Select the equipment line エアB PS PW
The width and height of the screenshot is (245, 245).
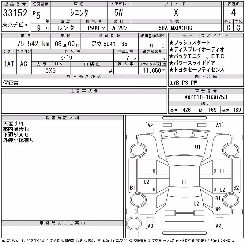pos(183,83)
